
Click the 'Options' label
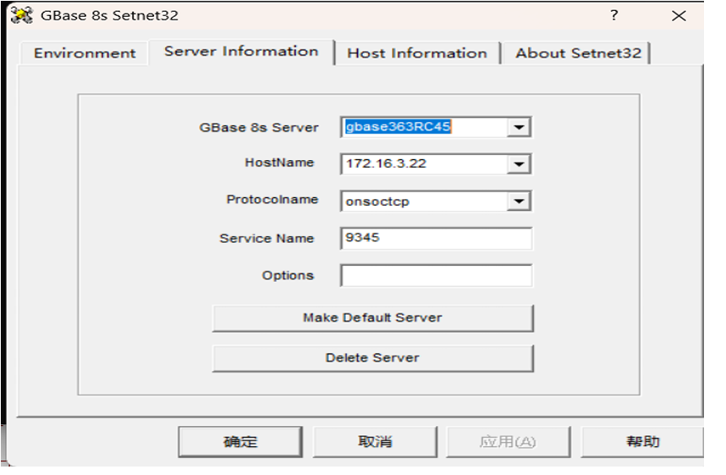click(288, 275)
